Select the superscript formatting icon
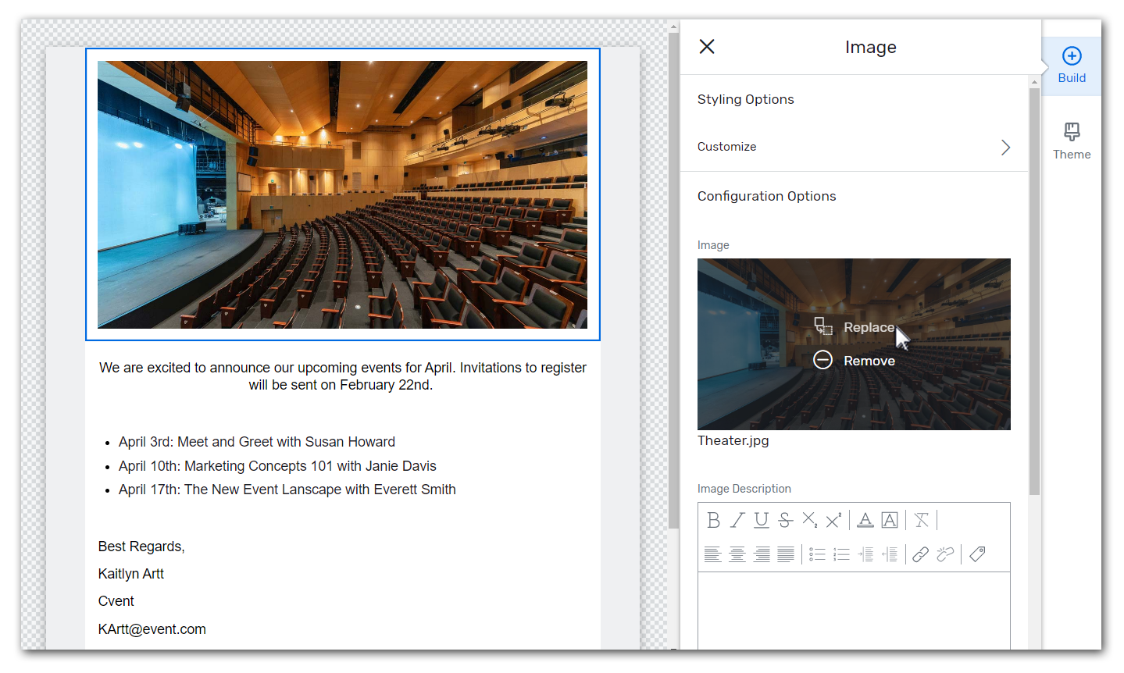Image resolution: width=1124 pixels, height=673 pixels. 833,519
